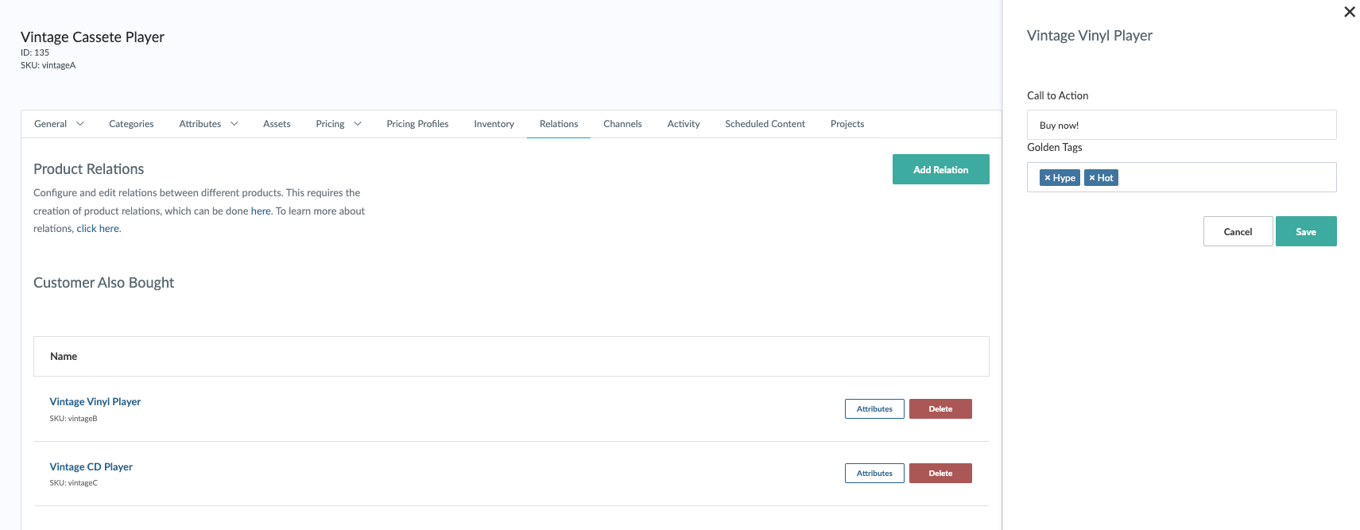Delete the Vintage CD Player relation
This screenshot has height=530, width=1360.
click(940, 473)
